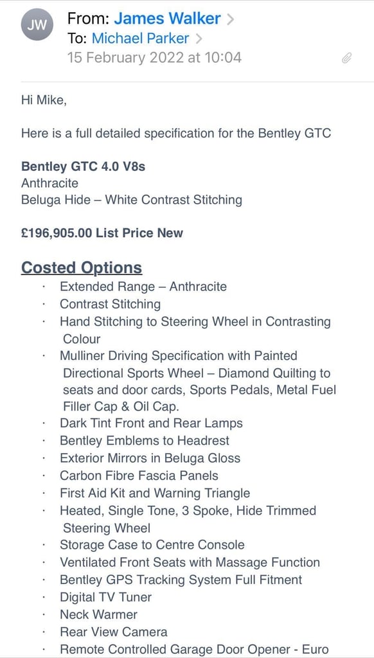Click the 'Rear View Camera' list item
Viewport: 374px width, 658px height.
click(113, 632)
